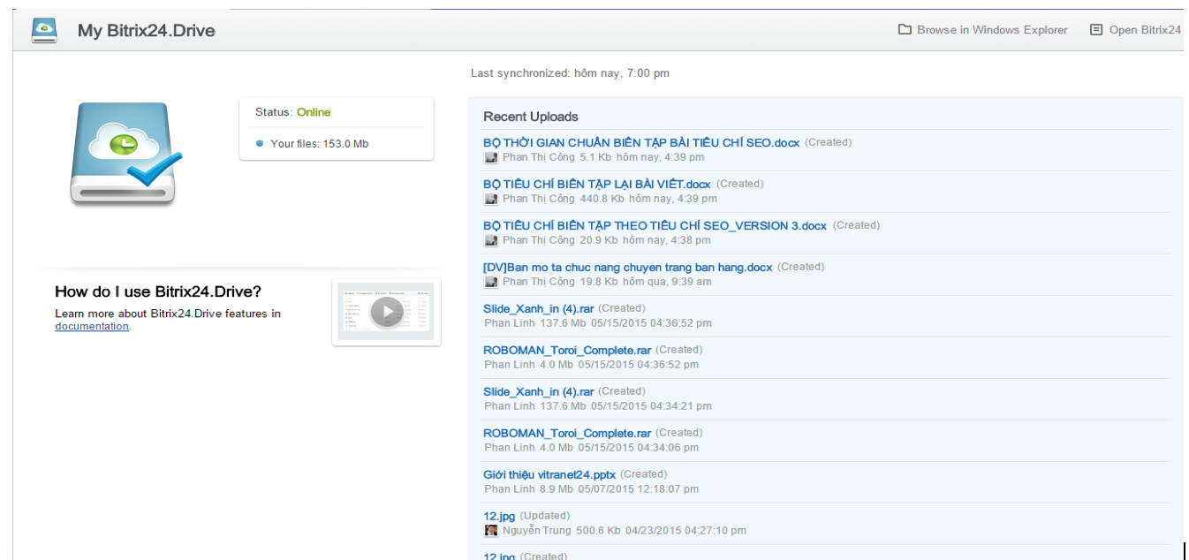The width and height of the screenshot is (1189, 560).
Task: Open Slide_Xanh_in (4).rar uploaded at 04:36:52 pm
Action: (x=539, y=308)
